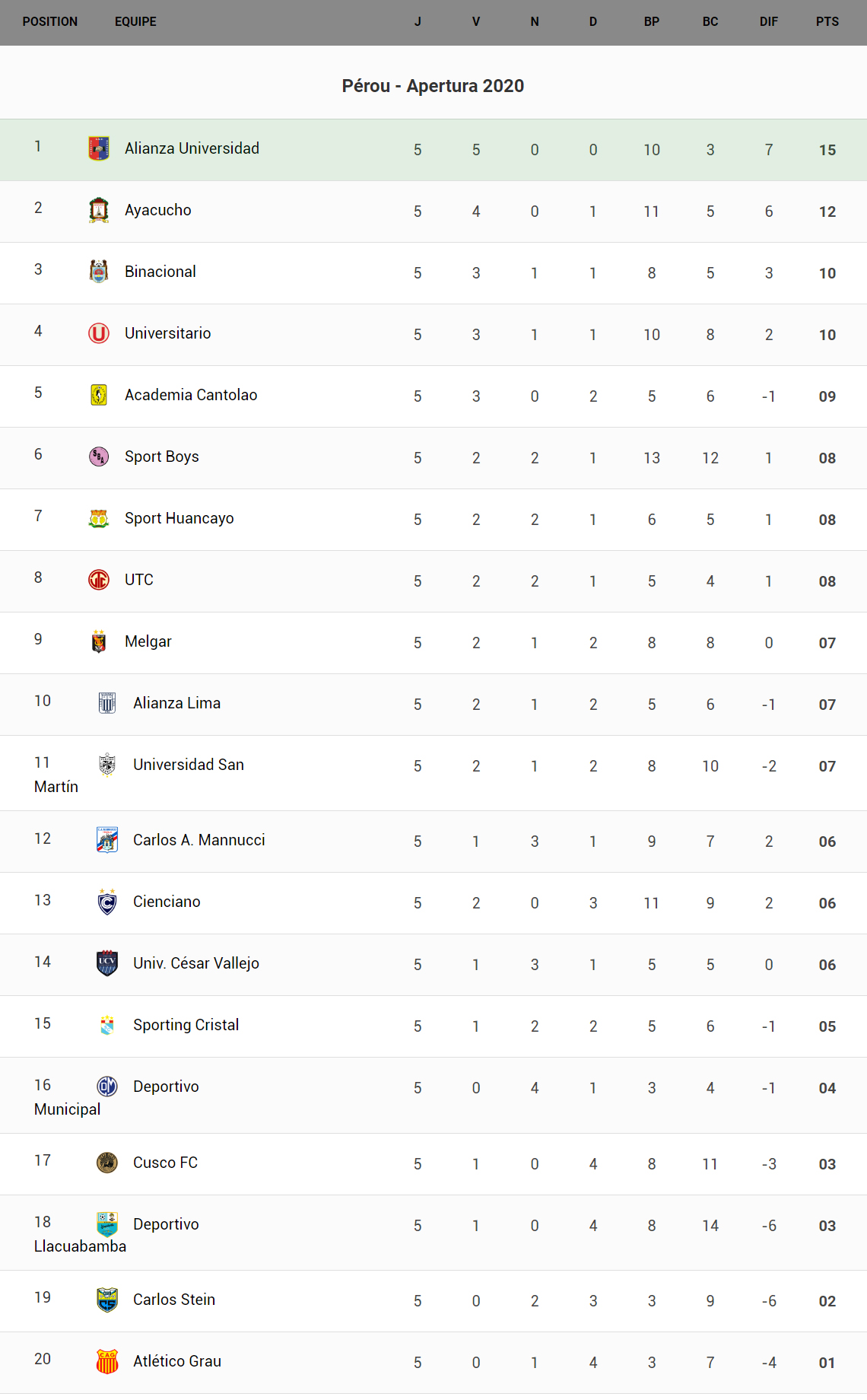Click the Pérou - Apertura 2020 title

[x=433, y=86]
